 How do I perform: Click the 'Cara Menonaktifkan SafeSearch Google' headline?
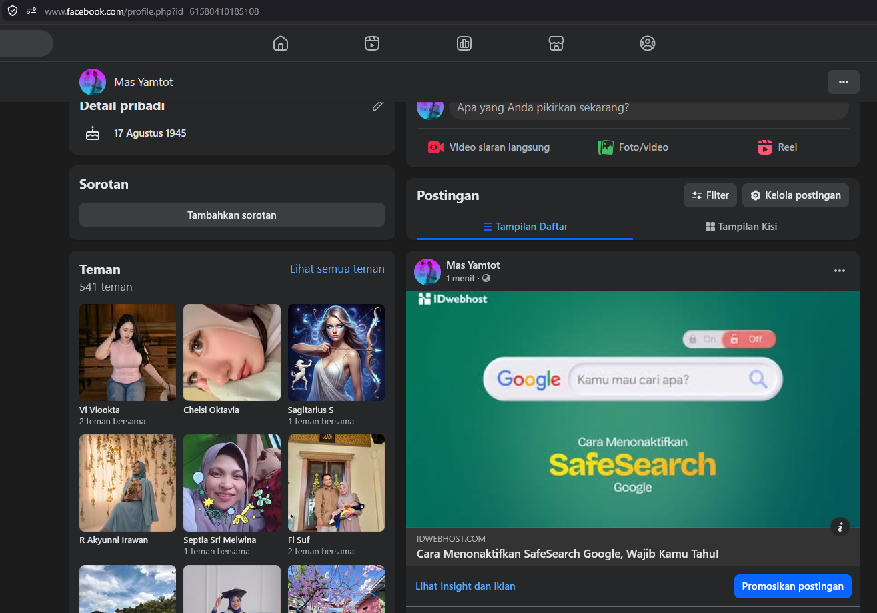tap(568, 554)
